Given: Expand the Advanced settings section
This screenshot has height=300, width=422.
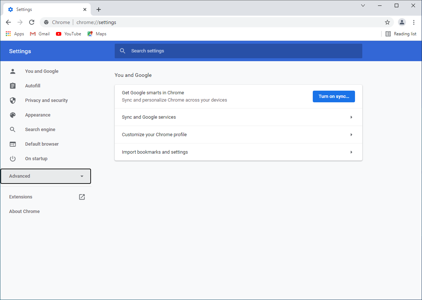Looking at the screenshot, I should [x=46, y=176].
